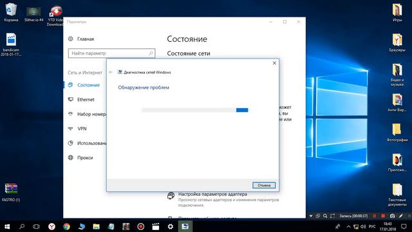Click the Отмена button in diagnostics dialog
Image resolution: width=412 pixels, height=232 pixels.
click(x=264, y=185)
